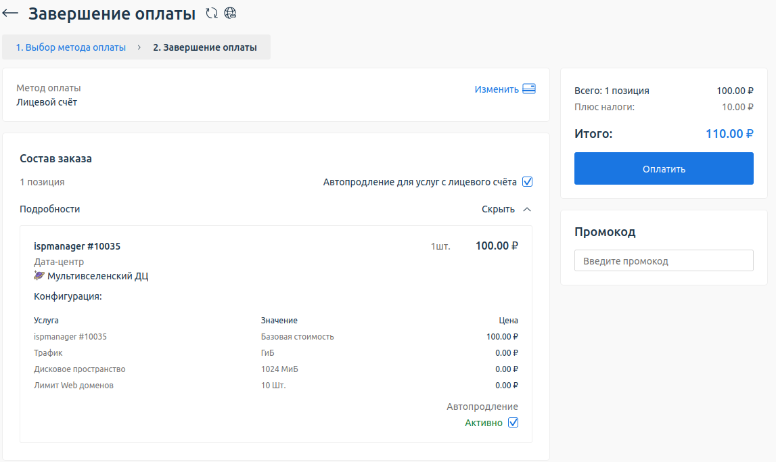The image size is (776, 462).
Task: Click the credit card icon next to Изменить
Action: tap(529, 89)
